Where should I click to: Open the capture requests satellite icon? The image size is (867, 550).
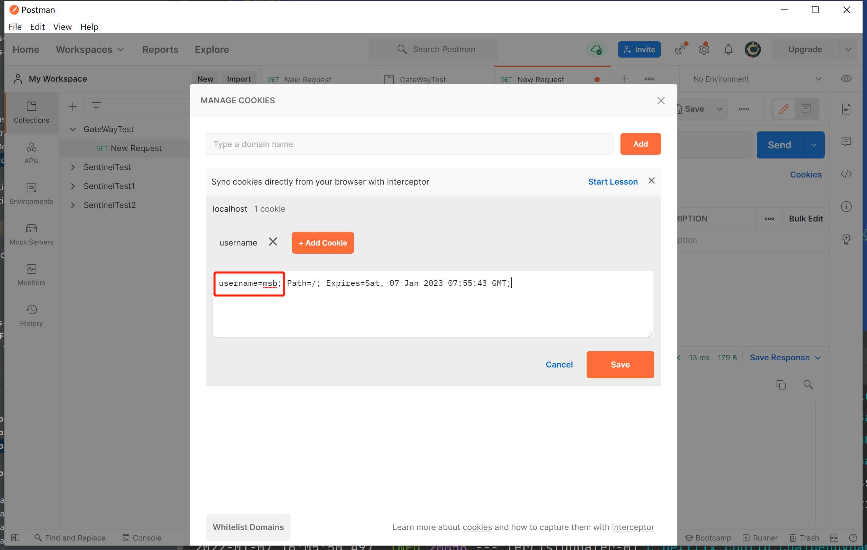tap(680, 49)
